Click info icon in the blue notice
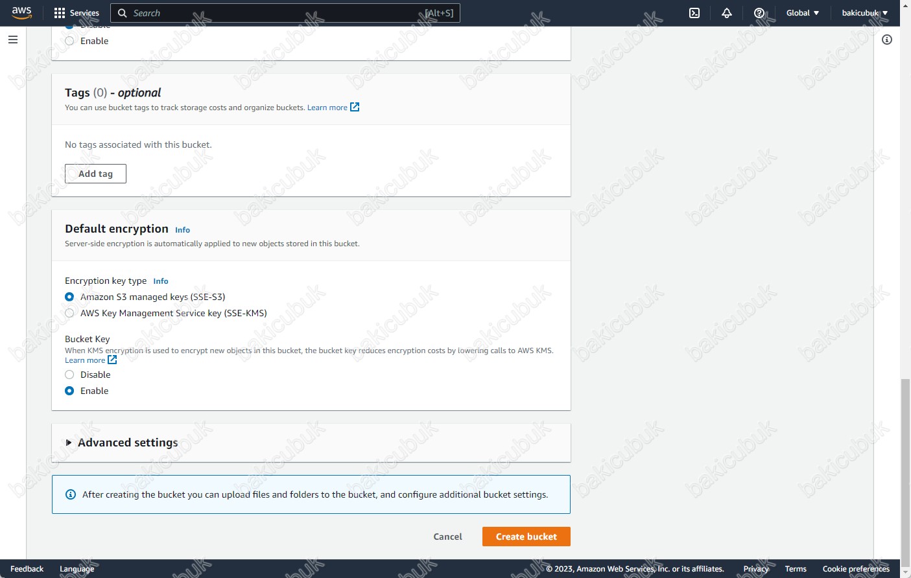Image resolution: width=911 pixels, height=578 pixels. coord(71,494)
